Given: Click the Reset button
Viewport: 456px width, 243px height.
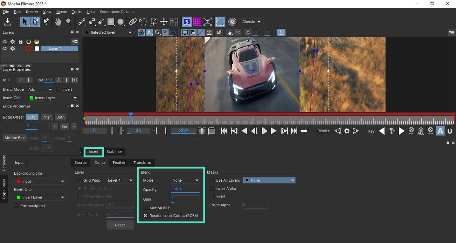Looking at the screenshot, I should (120, 225).
